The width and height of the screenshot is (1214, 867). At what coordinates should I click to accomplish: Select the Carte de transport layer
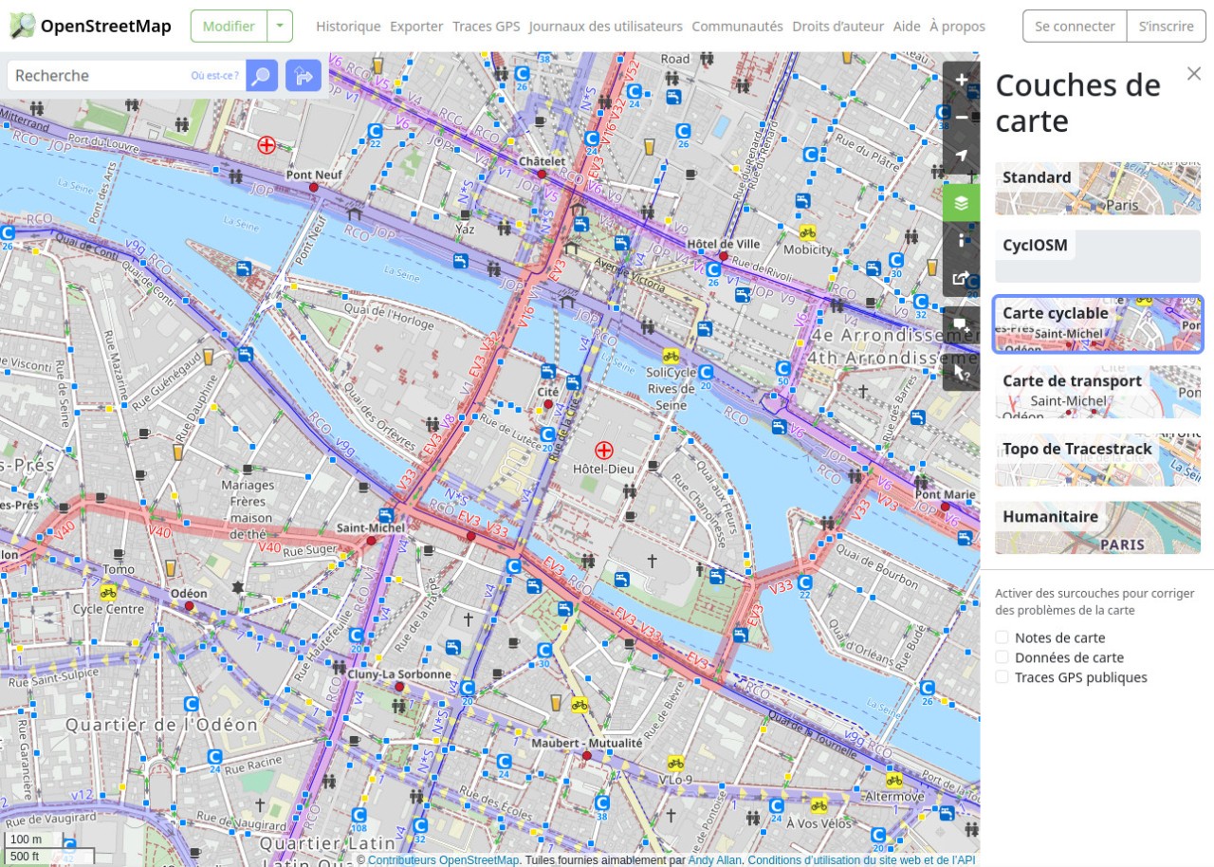[1098, 392]
